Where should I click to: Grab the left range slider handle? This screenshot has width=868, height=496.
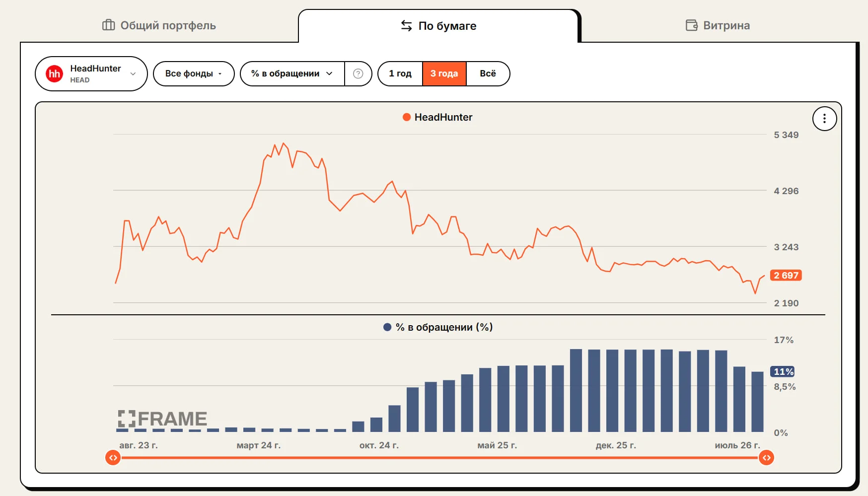pyautogui.click(x=113, y=458)
